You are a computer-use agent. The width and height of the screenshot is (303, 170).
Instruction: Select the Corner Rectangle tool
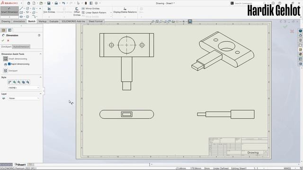[x=21, y=13]
